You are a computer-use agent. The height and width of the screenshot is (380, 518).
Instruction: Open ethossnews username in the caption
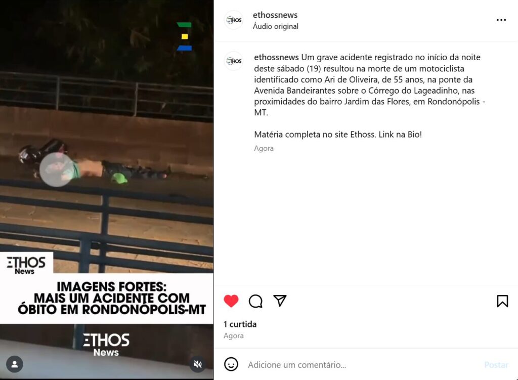pos(276,57)
